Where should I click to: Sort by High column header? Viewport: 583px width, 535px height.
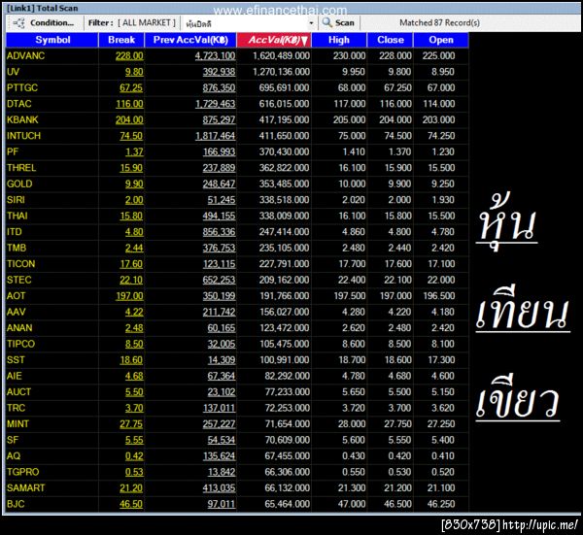[339, 40]
